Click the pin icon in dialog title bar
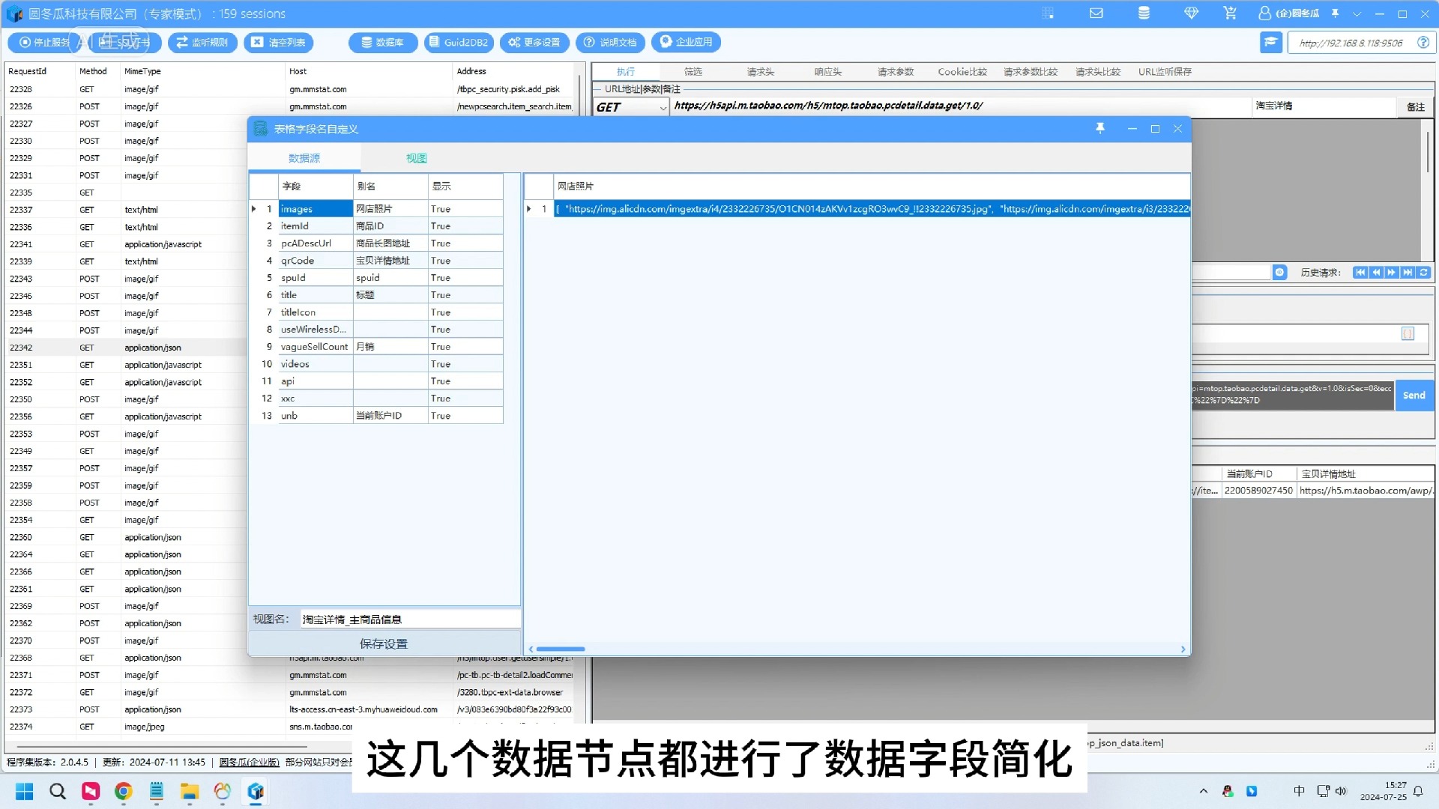 [1100, 129]
